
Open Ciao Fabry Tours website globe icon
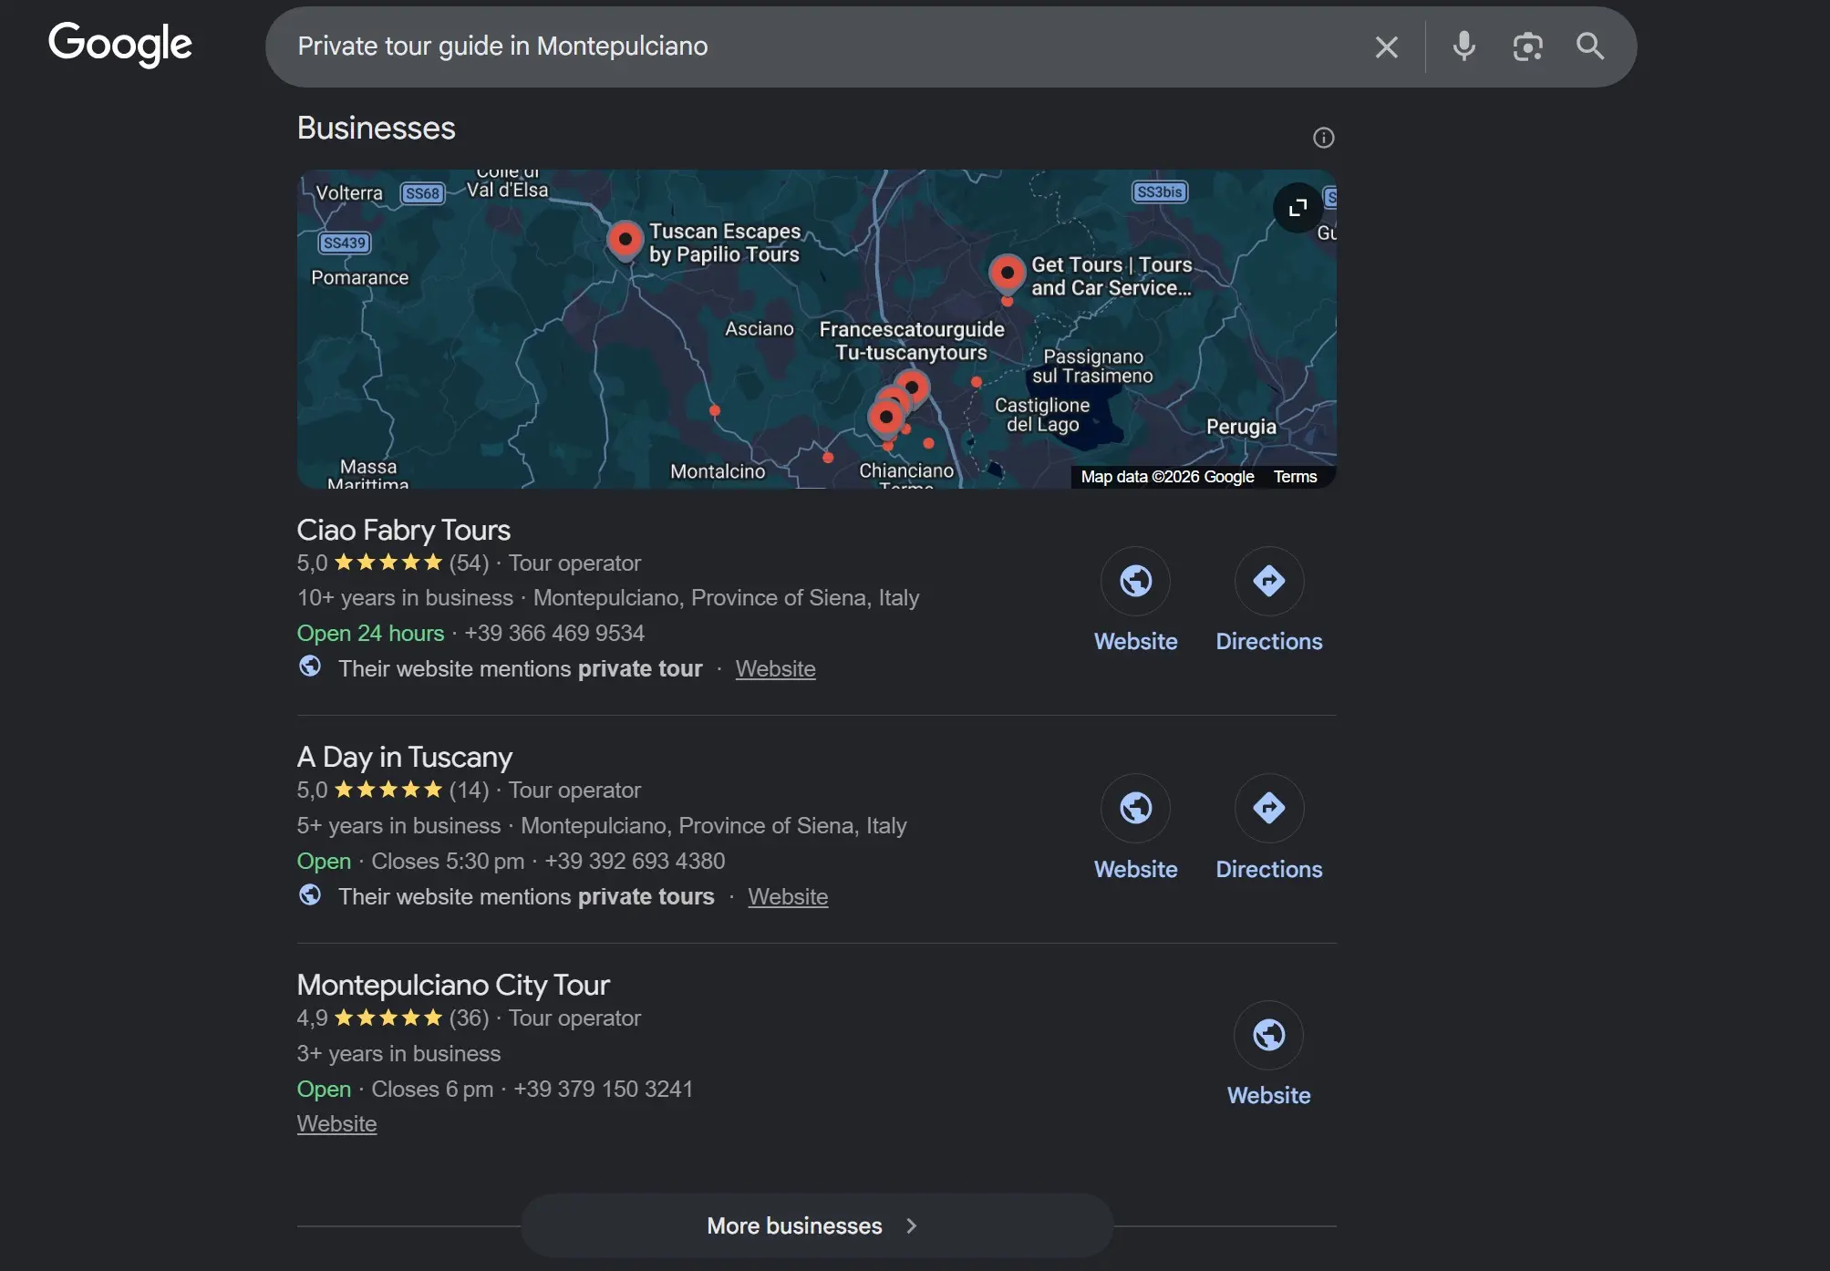1135,581
